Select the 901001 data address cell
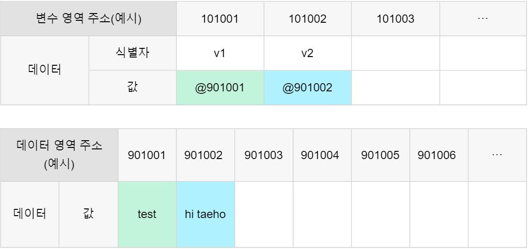Screen dimensions: 528x249 click(147, 155)
